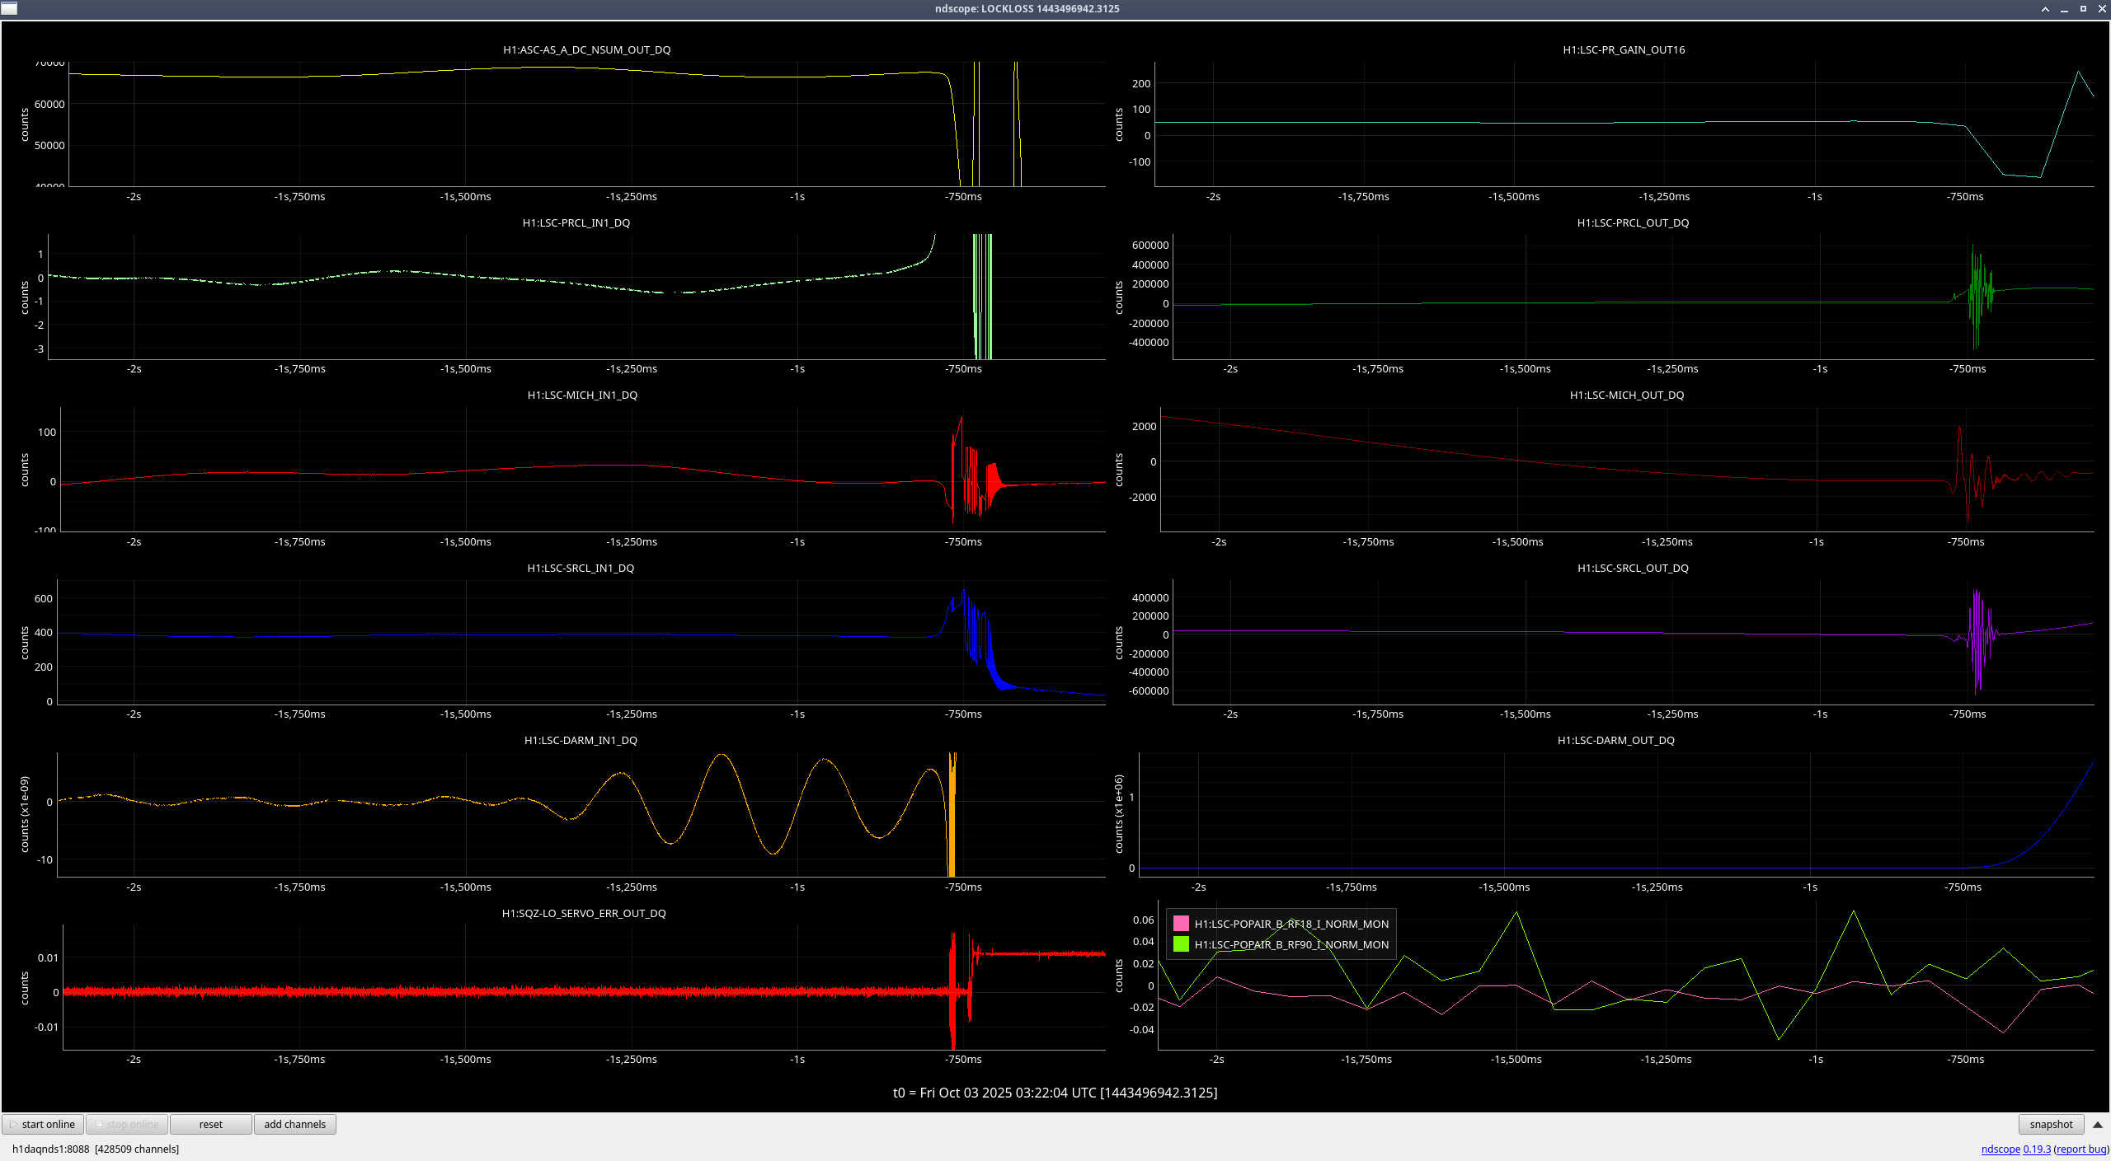Click the t0 timestamp label
The height and width of the screenshot is (1161, 2111).
1055,1093
